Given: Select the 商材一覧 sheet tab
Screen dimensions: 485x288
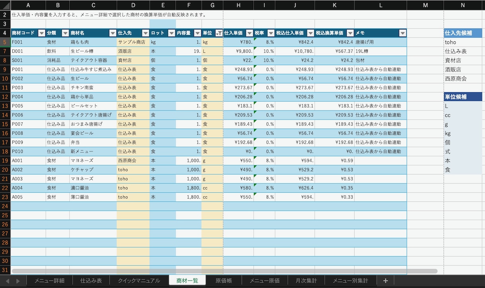Looking at the screenshot, I should [187, 280].
